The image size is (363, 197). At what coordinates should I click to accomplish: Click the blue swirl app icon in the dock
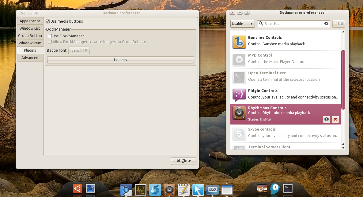pyautogui.click(x=155, y=190)
